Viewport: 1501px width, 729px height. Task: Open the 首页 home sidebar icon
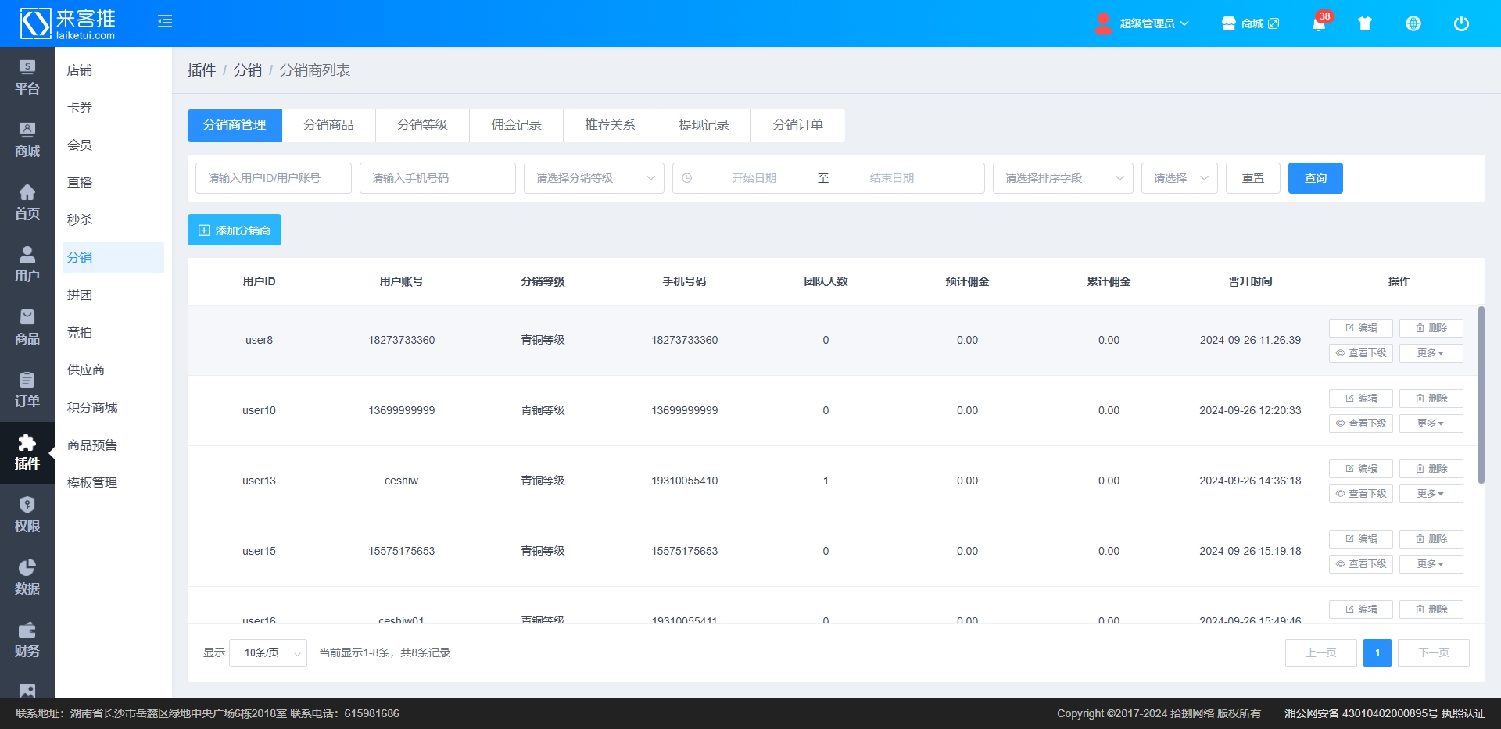(x=27, y=202)
